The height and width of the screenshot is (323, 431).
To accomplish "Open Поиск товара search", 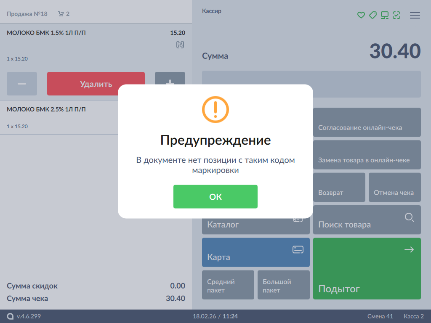I will tap(367, 220).
